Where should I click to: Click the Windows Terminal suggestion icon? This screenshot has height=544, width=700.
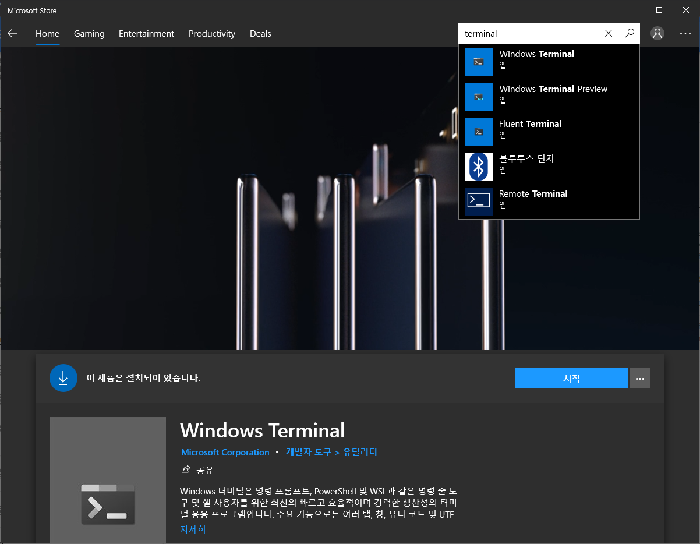tap(479, 62)
